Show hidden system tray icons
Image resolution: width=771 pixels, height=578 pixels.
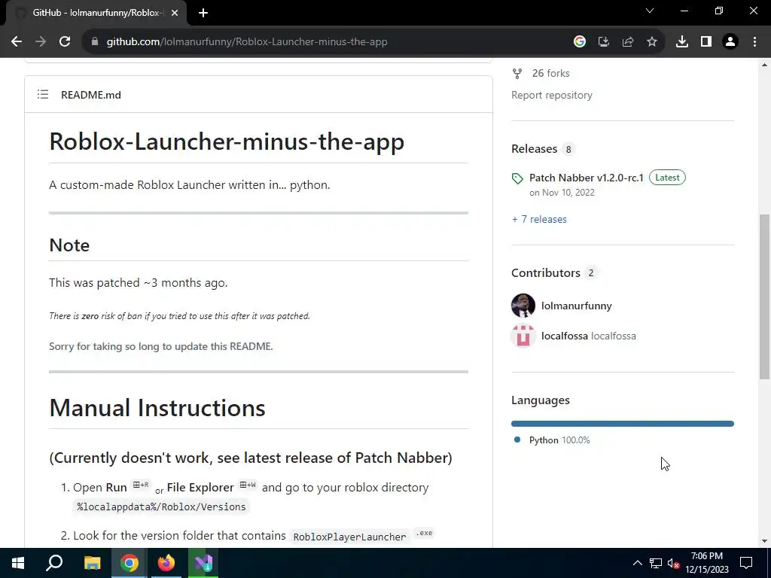tap(637, 563)
